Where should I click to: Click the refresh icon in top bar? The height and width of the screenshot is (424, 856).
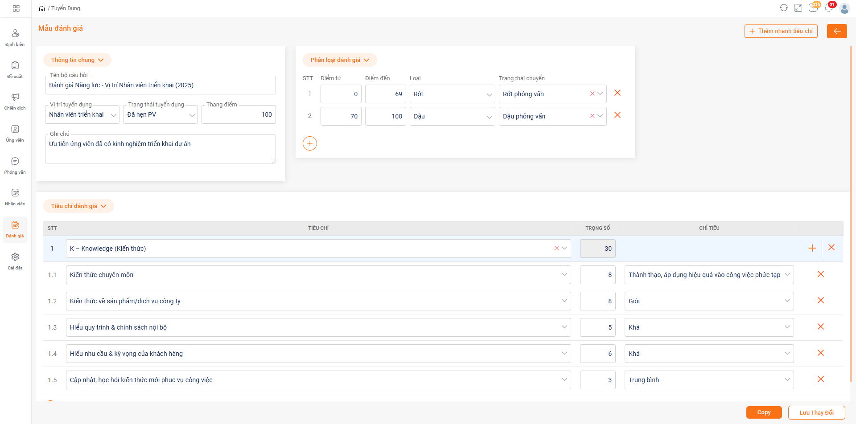coord(783,8)
